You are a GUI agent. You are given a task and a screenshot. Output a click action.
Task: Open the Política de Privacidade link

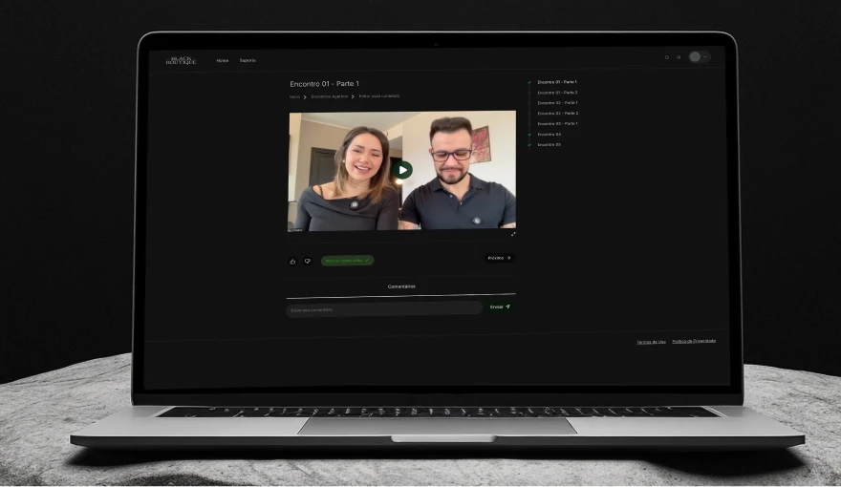pyautogui.click(x=694, y=341)
